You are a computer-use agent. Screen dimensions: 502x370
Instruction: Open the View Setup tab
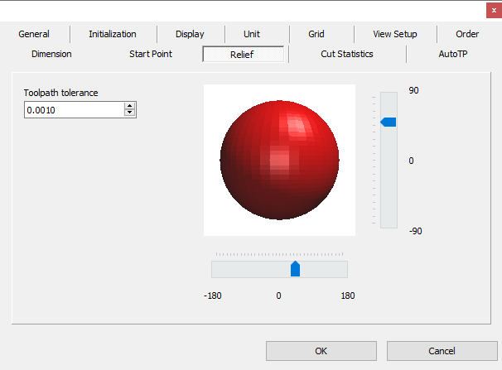click(395, 34)
